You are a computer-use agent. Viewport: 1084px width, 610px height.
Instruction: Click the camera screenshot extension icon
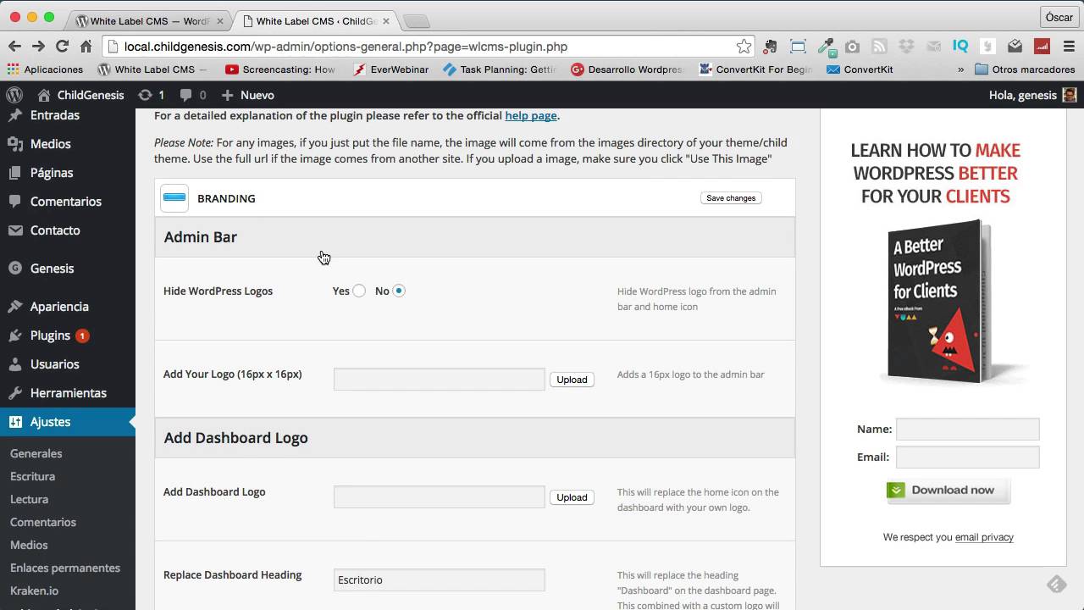(852, 47)
